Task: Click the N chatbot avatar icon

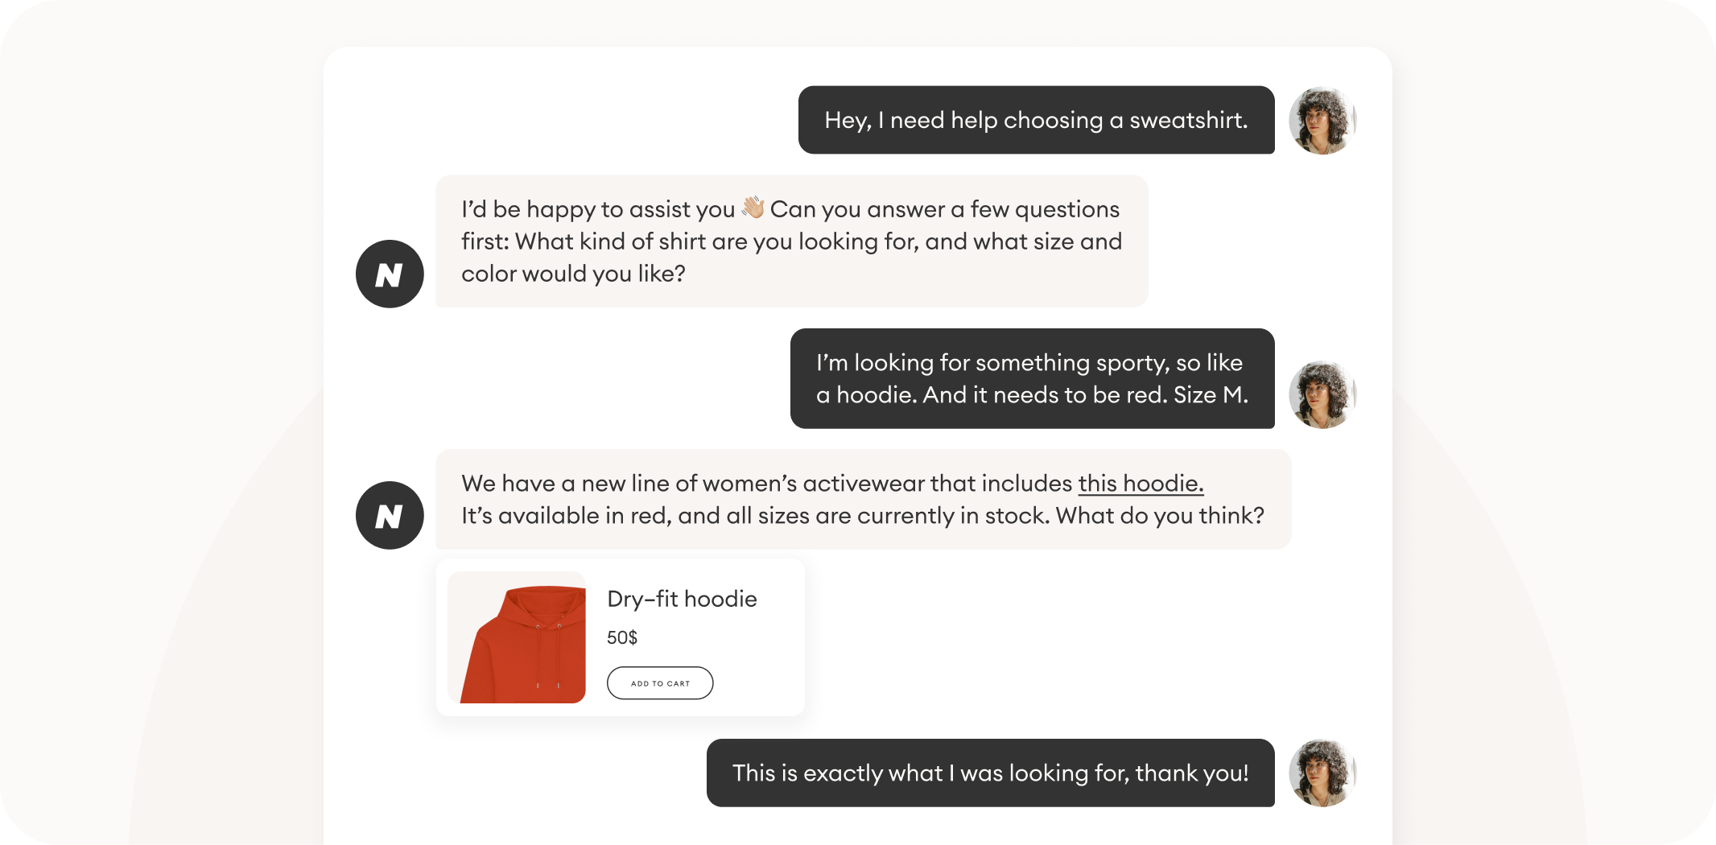Action: [390, 274]
